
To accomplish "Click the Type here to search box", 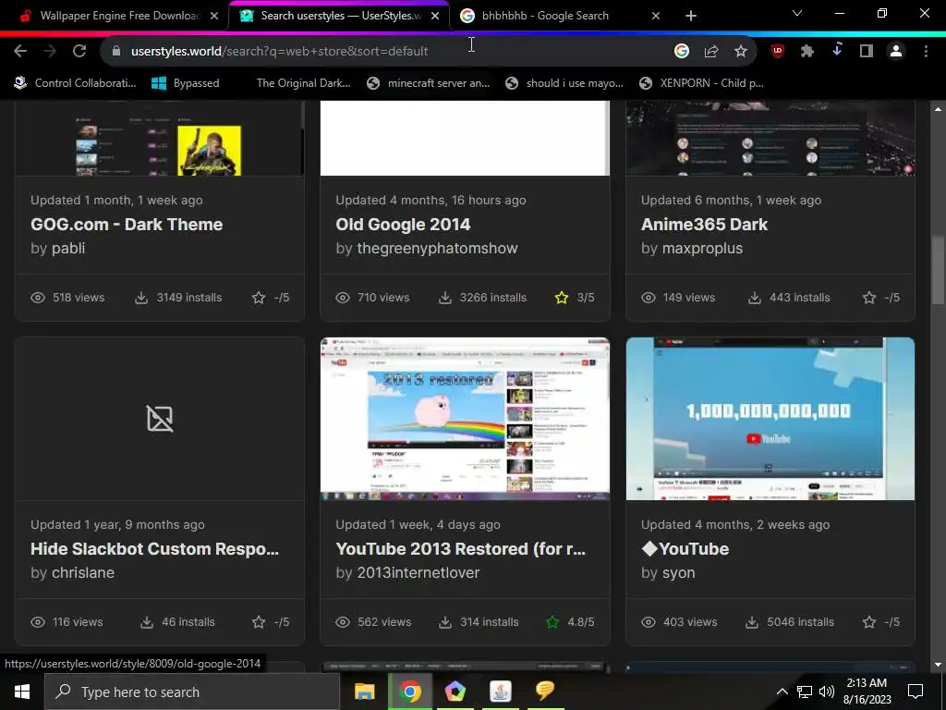I will 192,692.
